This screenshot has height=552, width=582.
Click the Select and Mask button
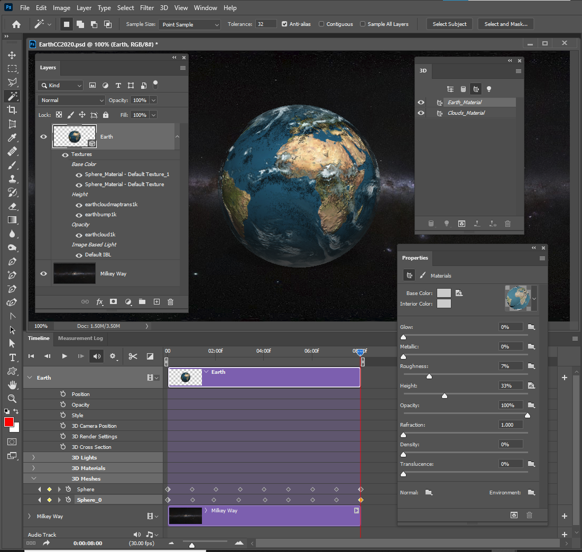tap(505, 24)
